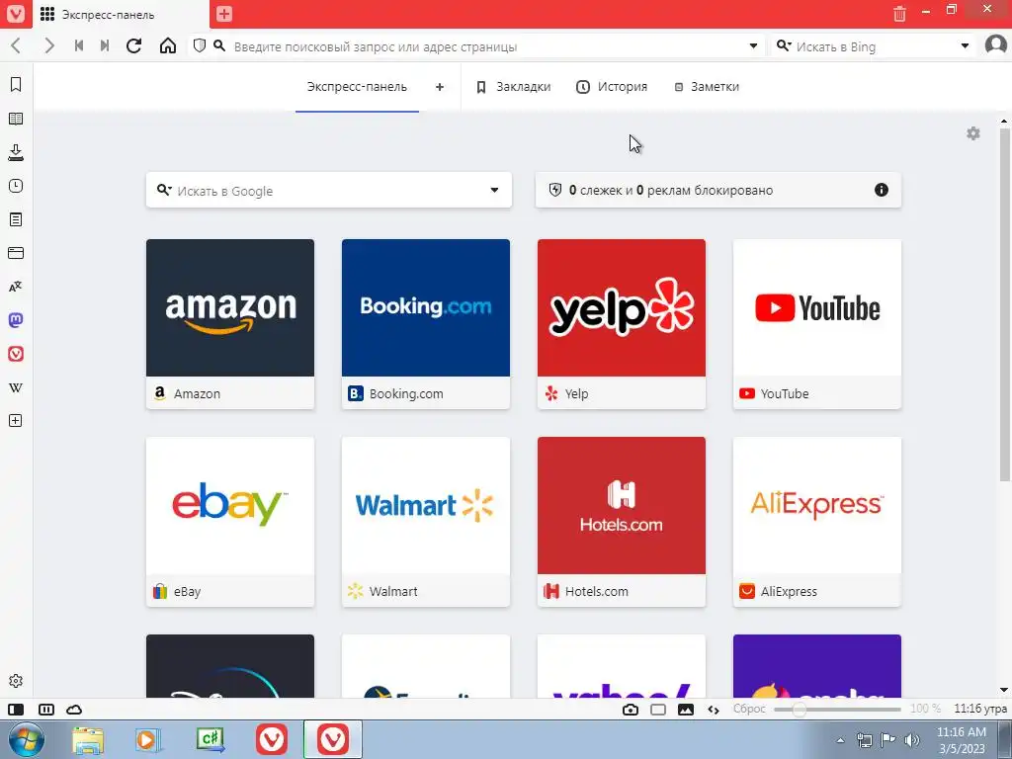This screenshot has height=759, width=1012.
Task: Open the Window sidebar panel
Action: (16, 253)
